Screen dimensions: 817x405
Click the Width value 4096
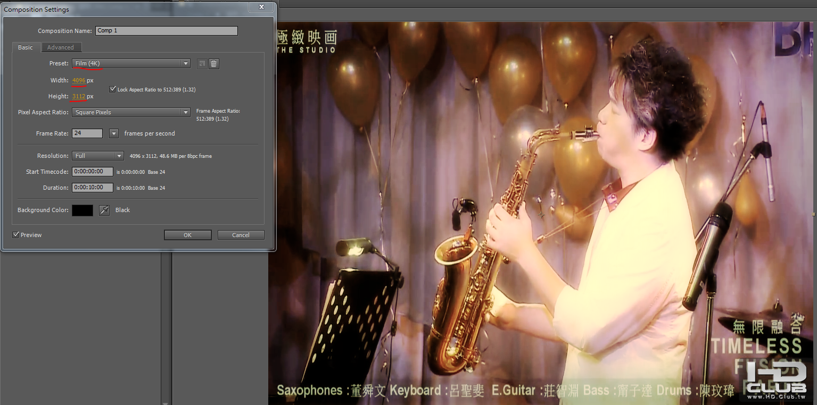(79, 81)
